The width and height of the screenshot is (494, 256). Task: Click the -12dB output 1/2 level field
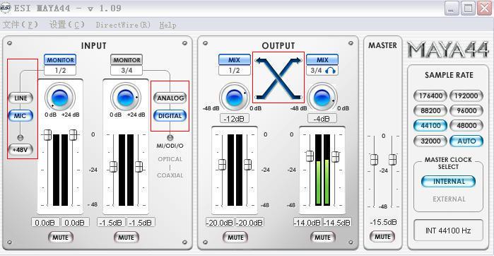[235, 119]
